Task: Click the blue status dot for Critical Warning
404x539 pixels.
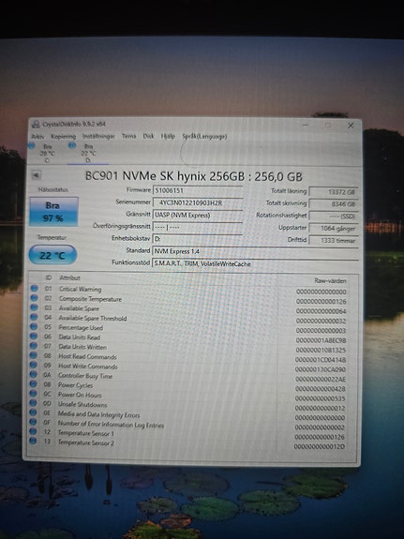Action: click(34, 289)
